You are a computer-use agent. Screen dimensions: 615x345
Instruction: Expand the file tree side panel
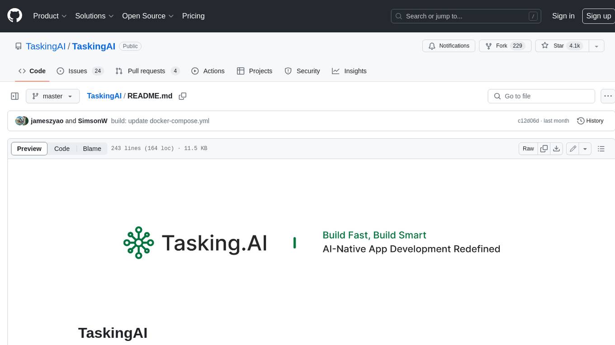14,96
